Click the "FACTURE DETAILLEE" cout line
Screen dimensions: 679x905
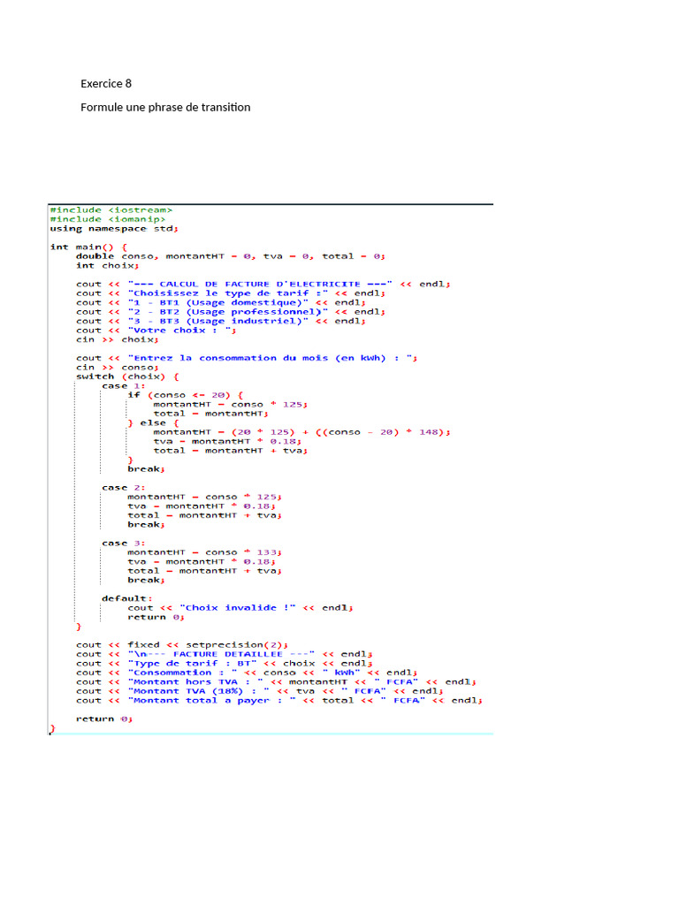pyautogui.click(x=225, y=653)
